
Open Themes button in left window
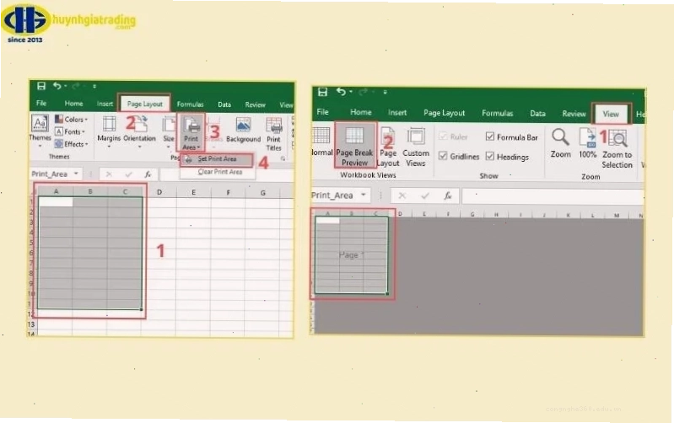40,131
